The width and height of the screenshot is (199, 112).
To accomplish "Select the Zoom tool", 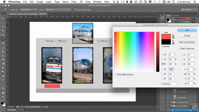I will click(x=3, y=97).
